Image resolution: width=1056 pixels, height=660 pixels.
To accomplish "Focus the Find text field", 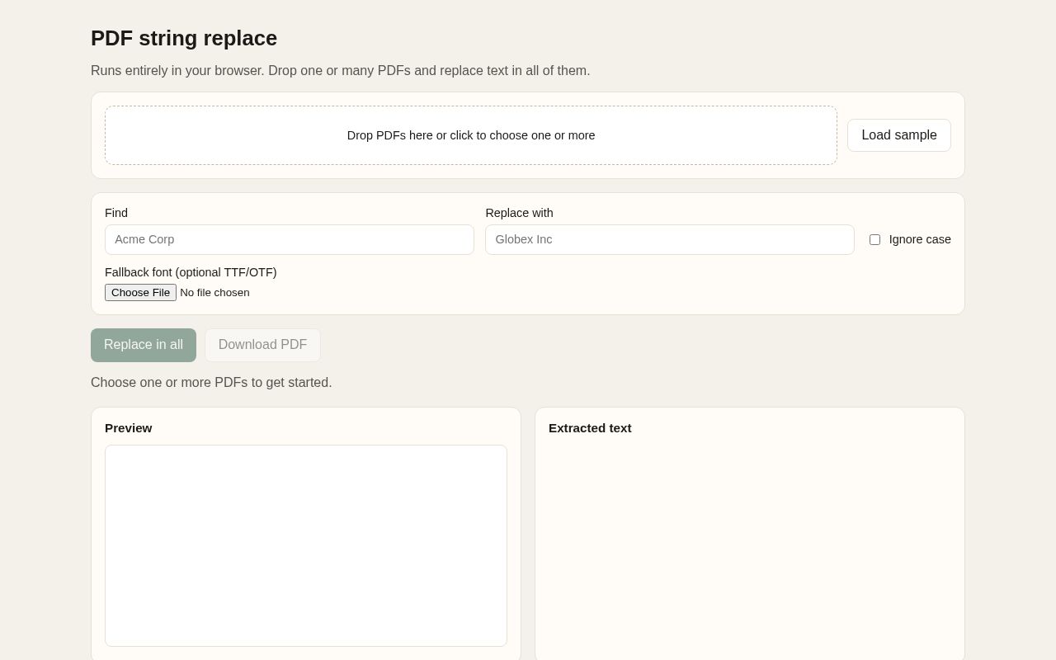I will [290, 239].
